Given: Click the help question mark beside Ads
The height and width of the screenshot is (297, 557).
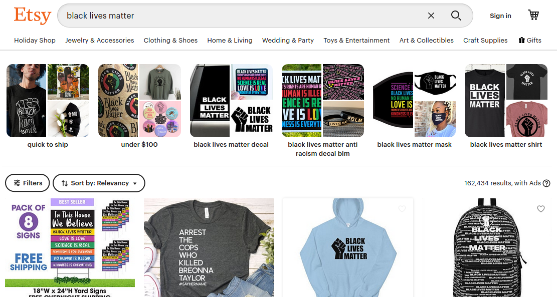Looking at the screenshot, I should pyautogui.click(x=546, y=183).
